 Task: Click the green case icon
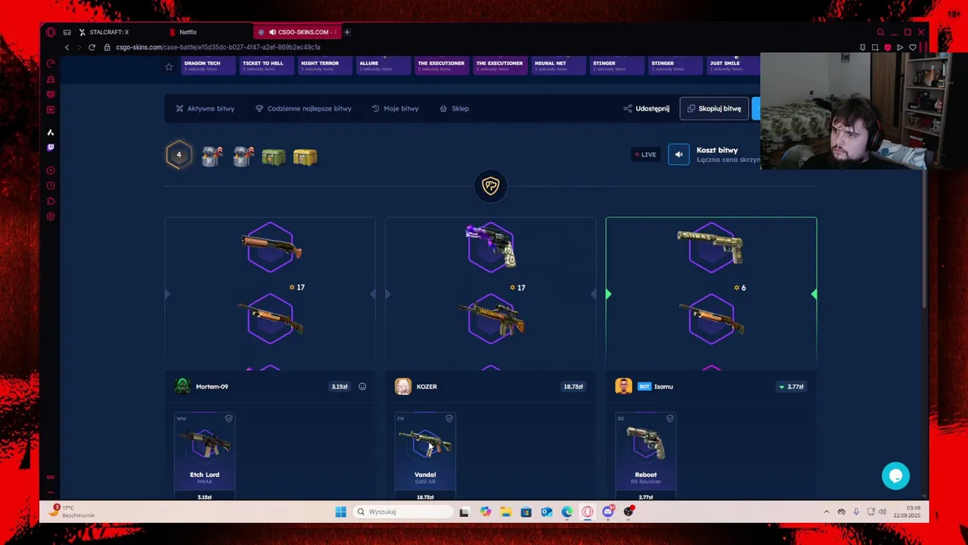pyautogui.click(x=274, y=157)
